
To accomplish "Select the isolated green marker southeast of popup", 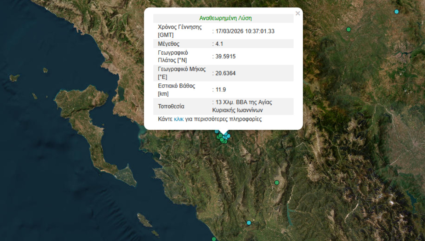I will (x=277, y=183).
